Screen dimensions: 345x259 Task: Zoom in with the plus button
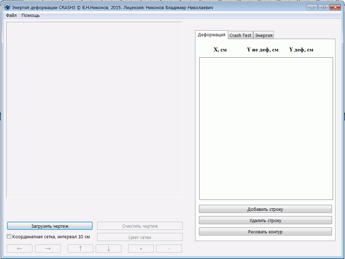pos(141,249)
